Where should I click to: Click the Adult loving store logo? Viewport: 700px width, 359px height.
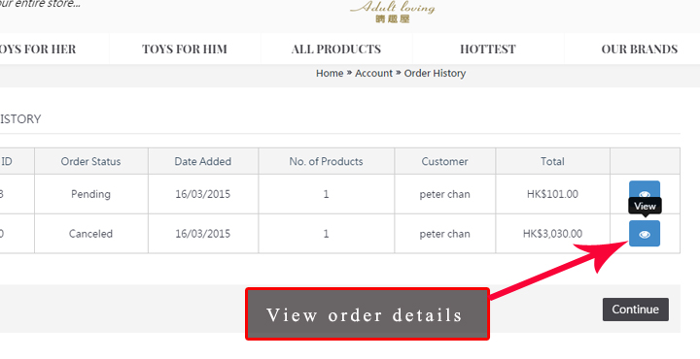pos(393,12)
